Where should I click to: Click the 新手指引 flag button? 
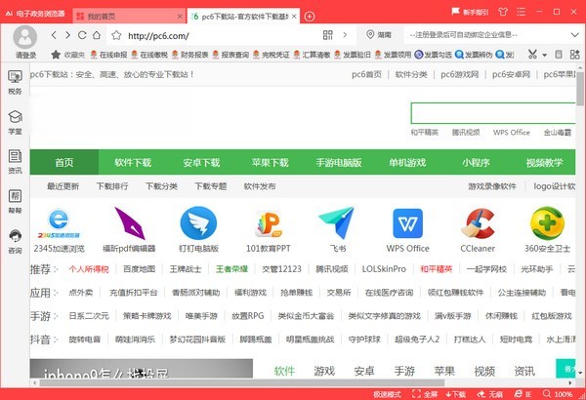click(x=470, y=12)
